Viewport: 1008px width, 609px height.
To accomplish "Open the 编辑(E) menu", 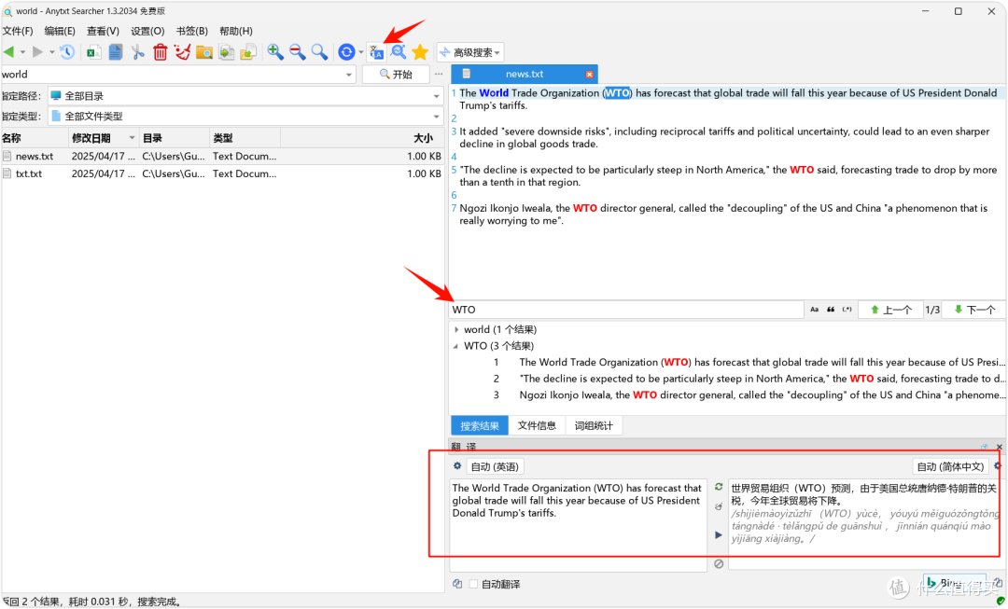I will (60, 31).
